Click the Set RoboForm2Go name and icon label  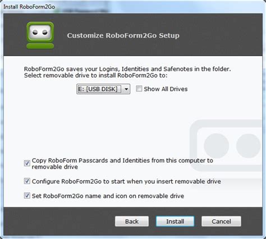point(108,196)
